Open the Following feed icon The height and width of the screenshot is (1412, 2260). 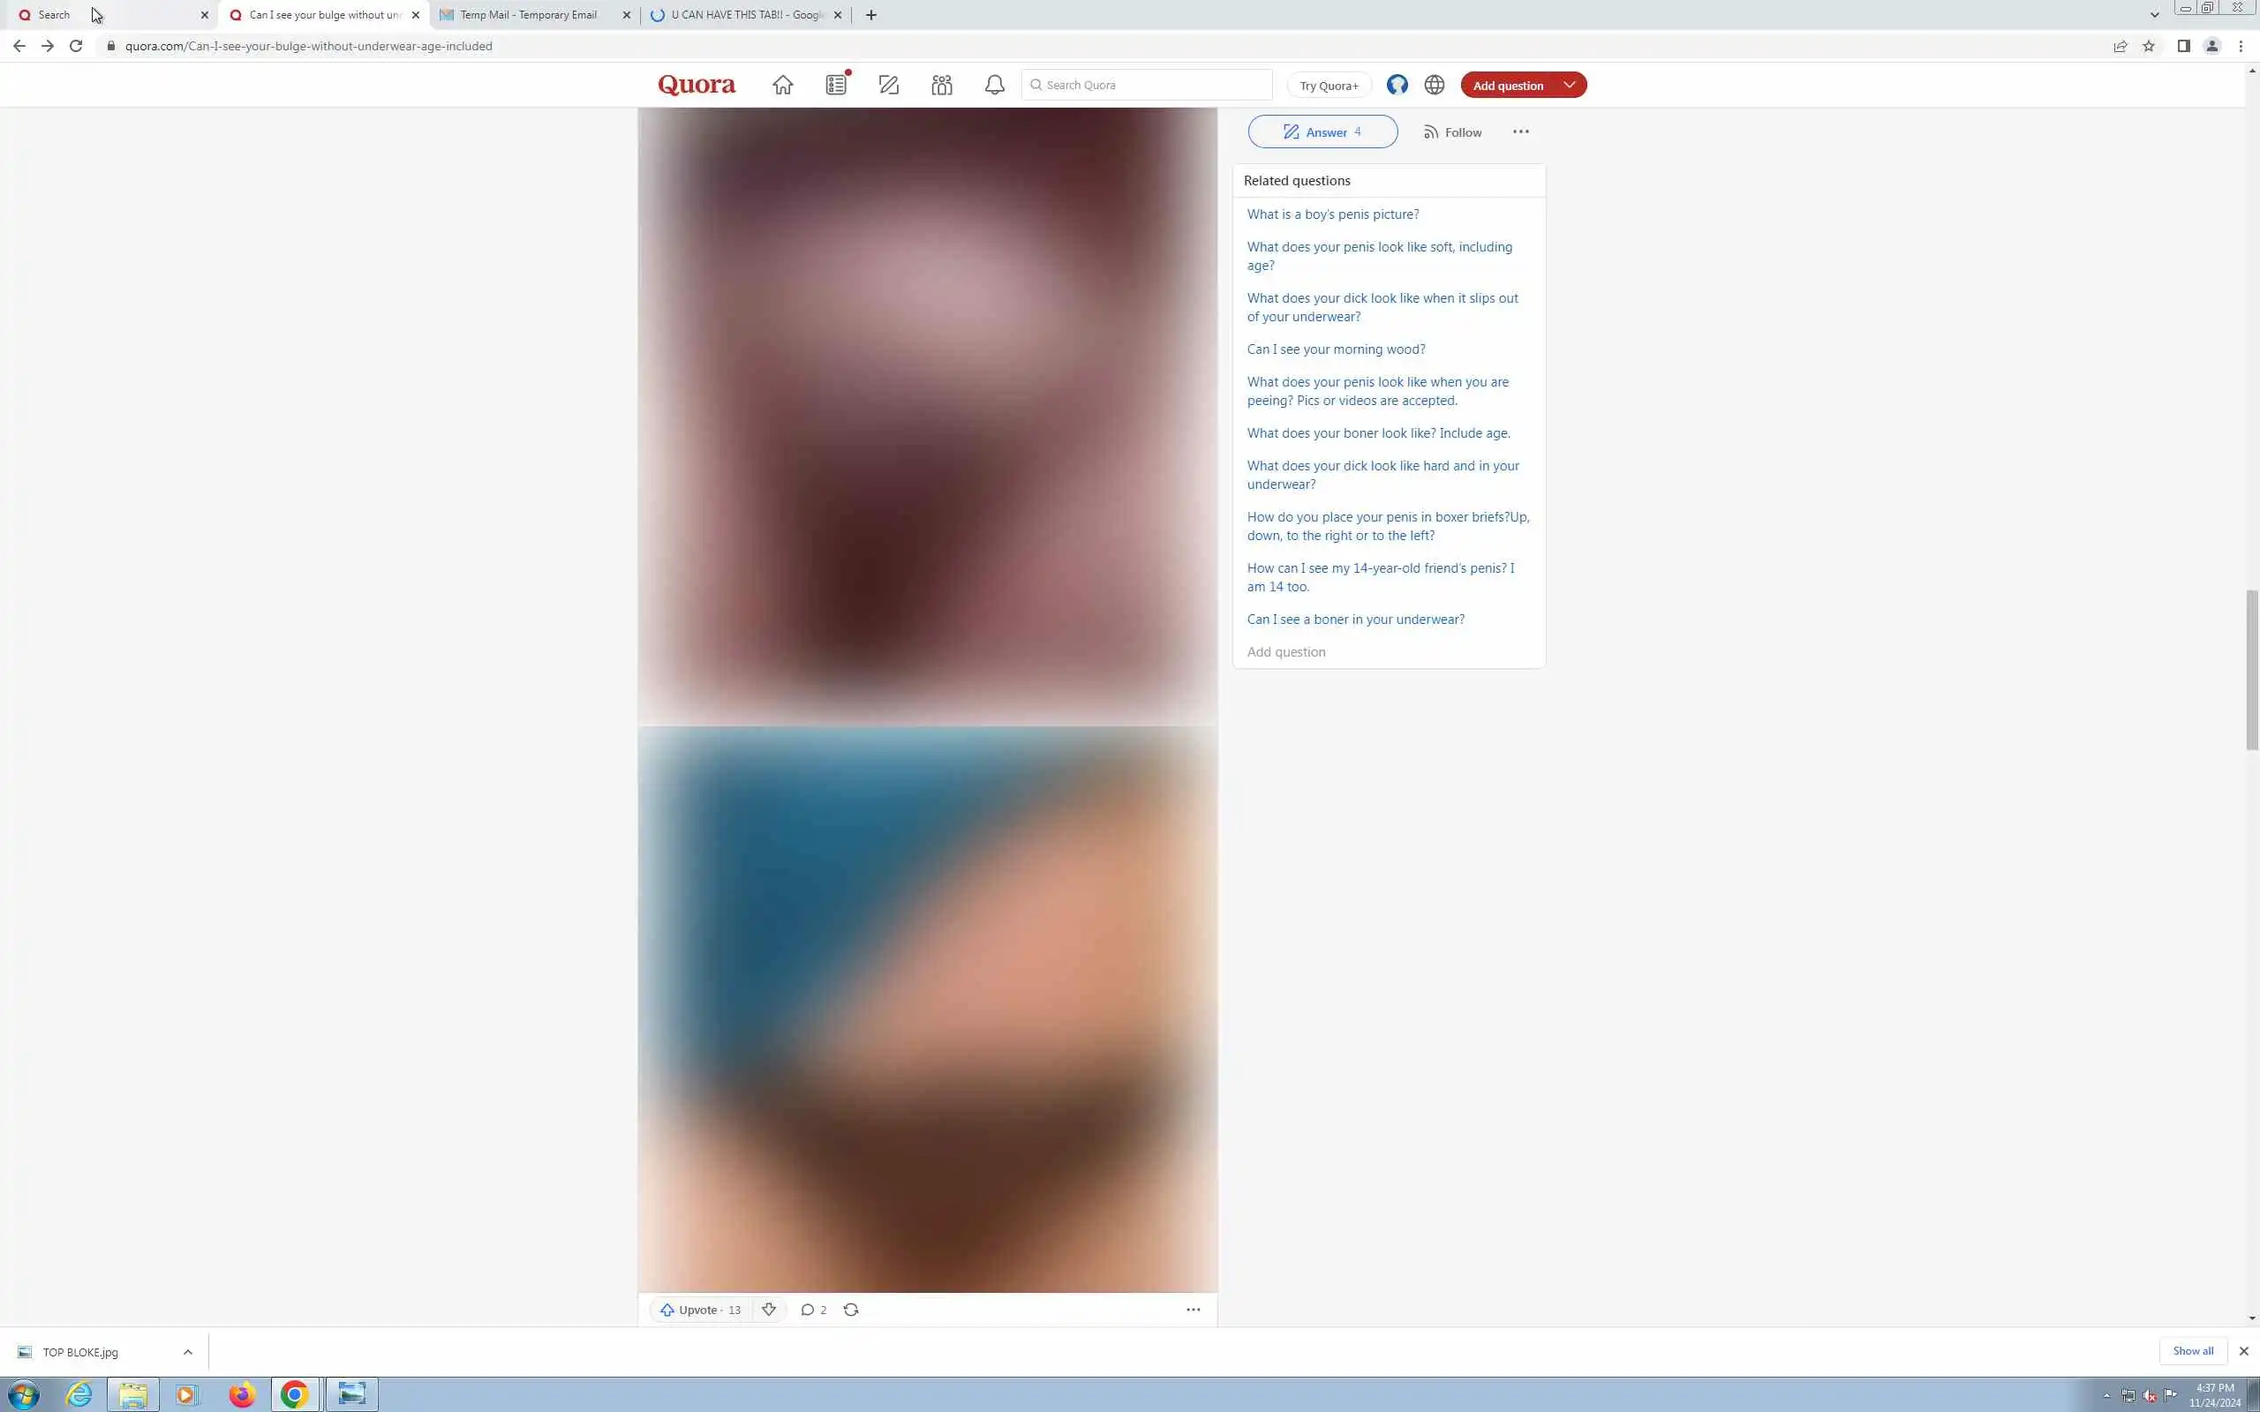point(836,85)
